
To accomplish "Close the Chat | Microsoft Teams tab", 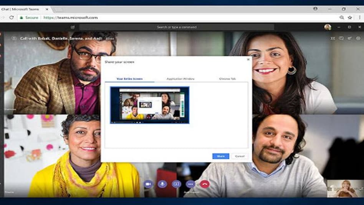I will pyautogui.click(x=47, y=9).
